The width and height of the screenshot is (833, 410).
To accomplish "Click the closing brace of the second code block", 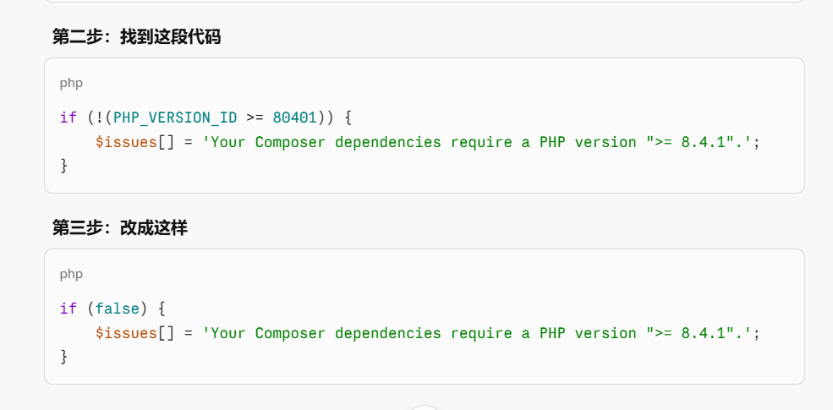I will (x=63, y=357).
